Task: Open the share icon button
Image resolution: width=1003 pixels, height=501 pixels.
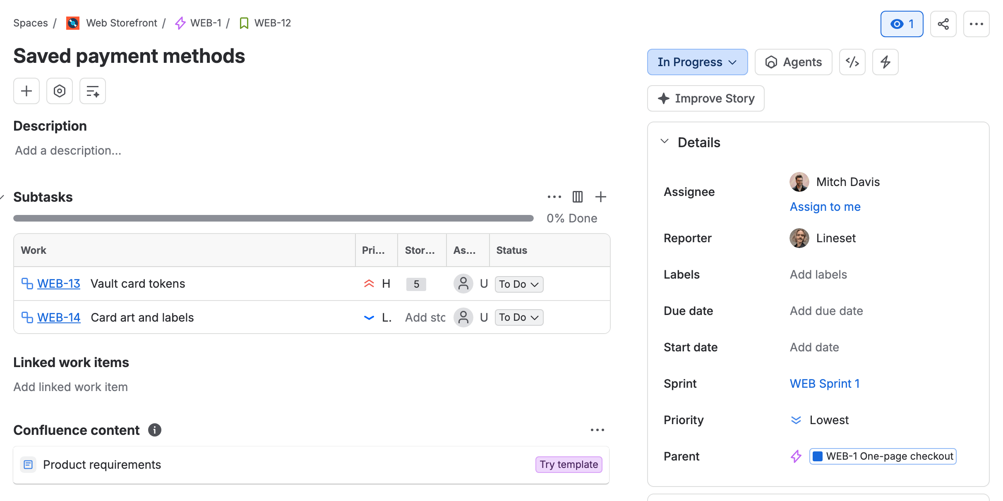Action: point(943,24)
